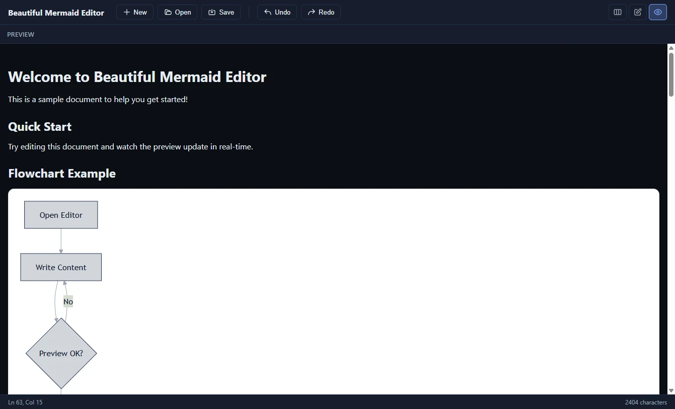Click the Open Editor flowchart node
Image resolution: width=675 pixels, height=409 pixels.
click(x=61, y=215)
